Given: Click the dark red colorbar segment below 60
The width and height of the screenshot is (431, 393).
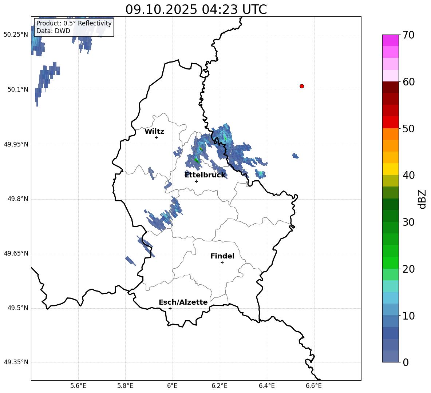Looking at the screenshot, I should (x=391, y=87).
